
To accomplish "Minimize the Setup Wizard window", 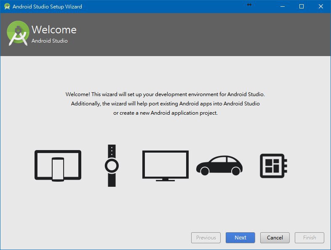I will 282,6.
